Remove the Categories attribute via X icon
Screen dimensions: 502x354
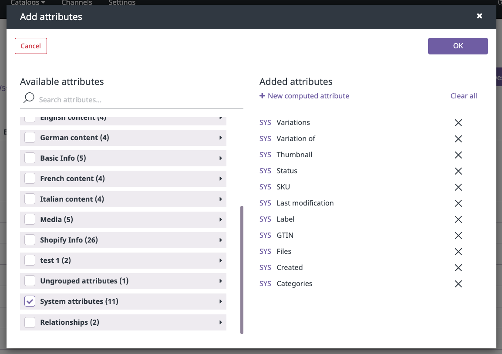click(x=458, y=284)
